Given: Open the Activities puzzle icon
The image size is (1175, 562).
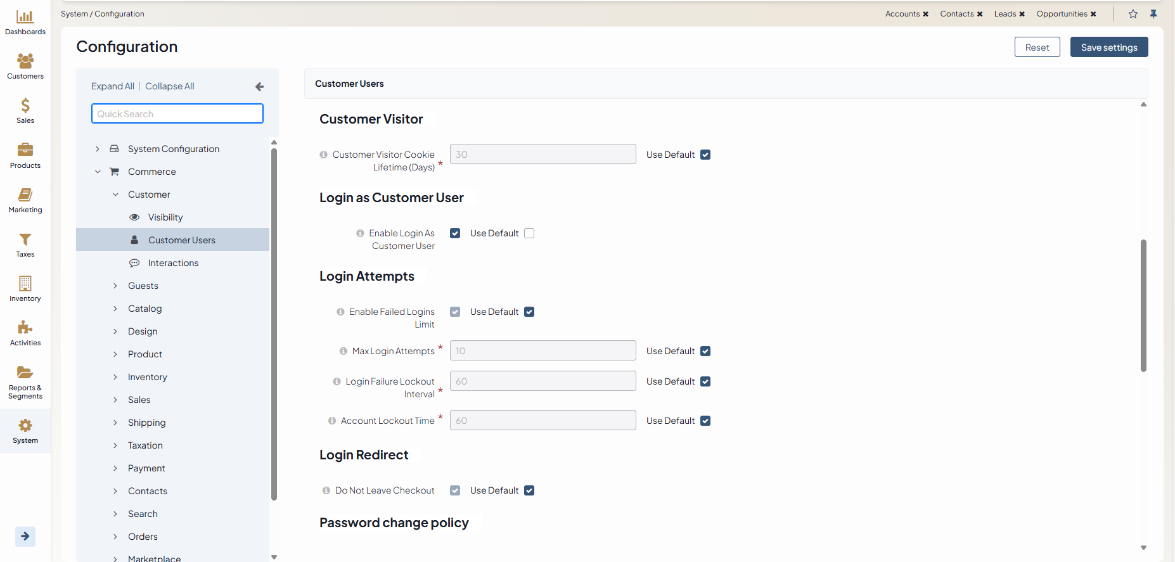Looking at the screenshot, I should coord(25,328).
